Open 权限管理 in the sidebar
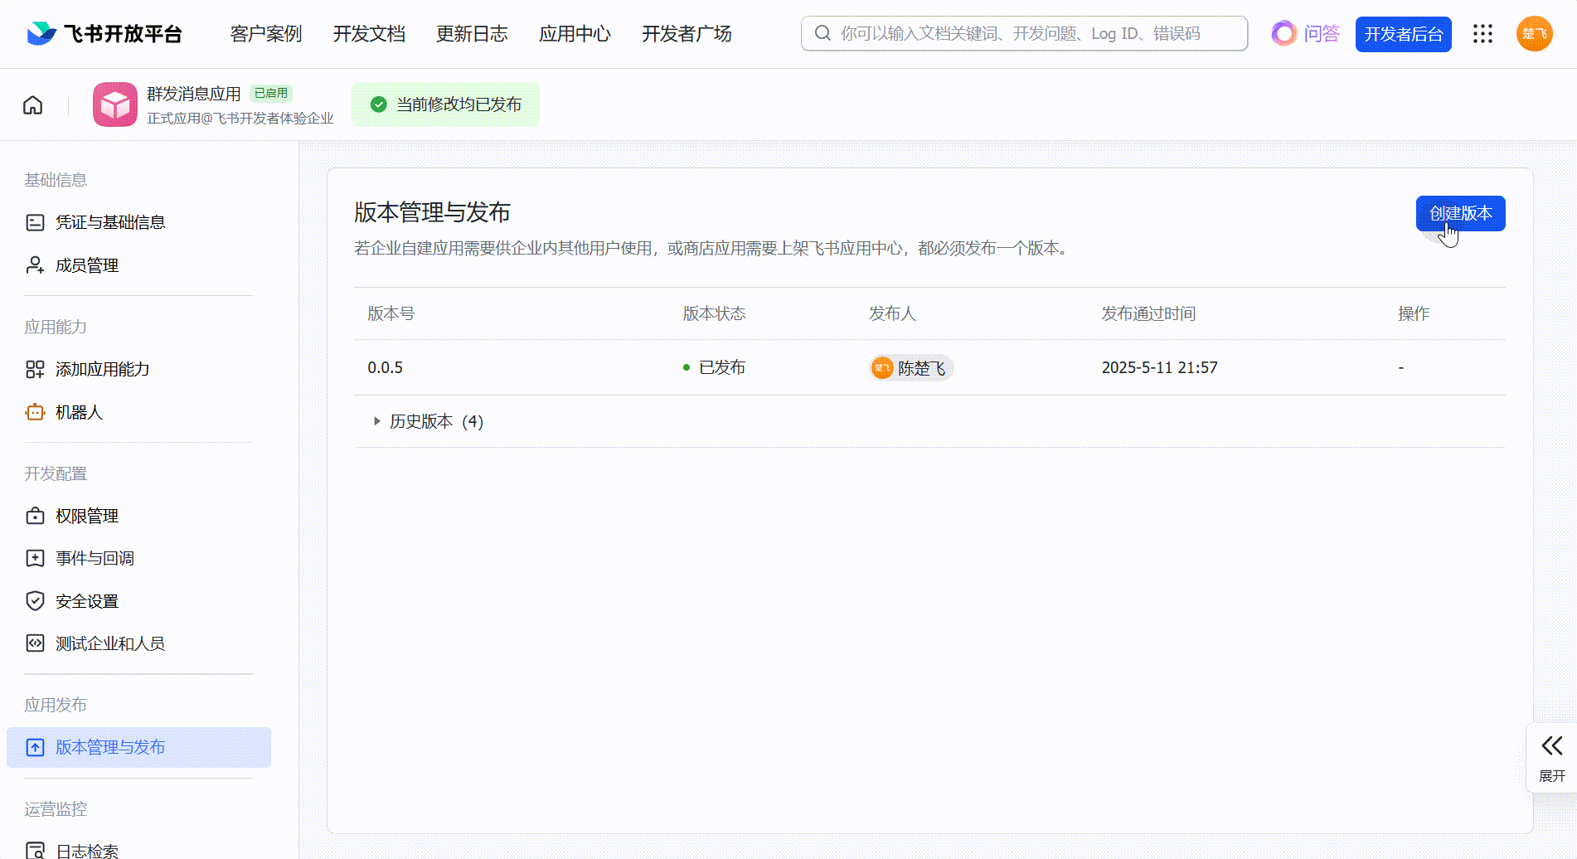1577x859 pixels. pyautogui.click(x=86, y=516)
